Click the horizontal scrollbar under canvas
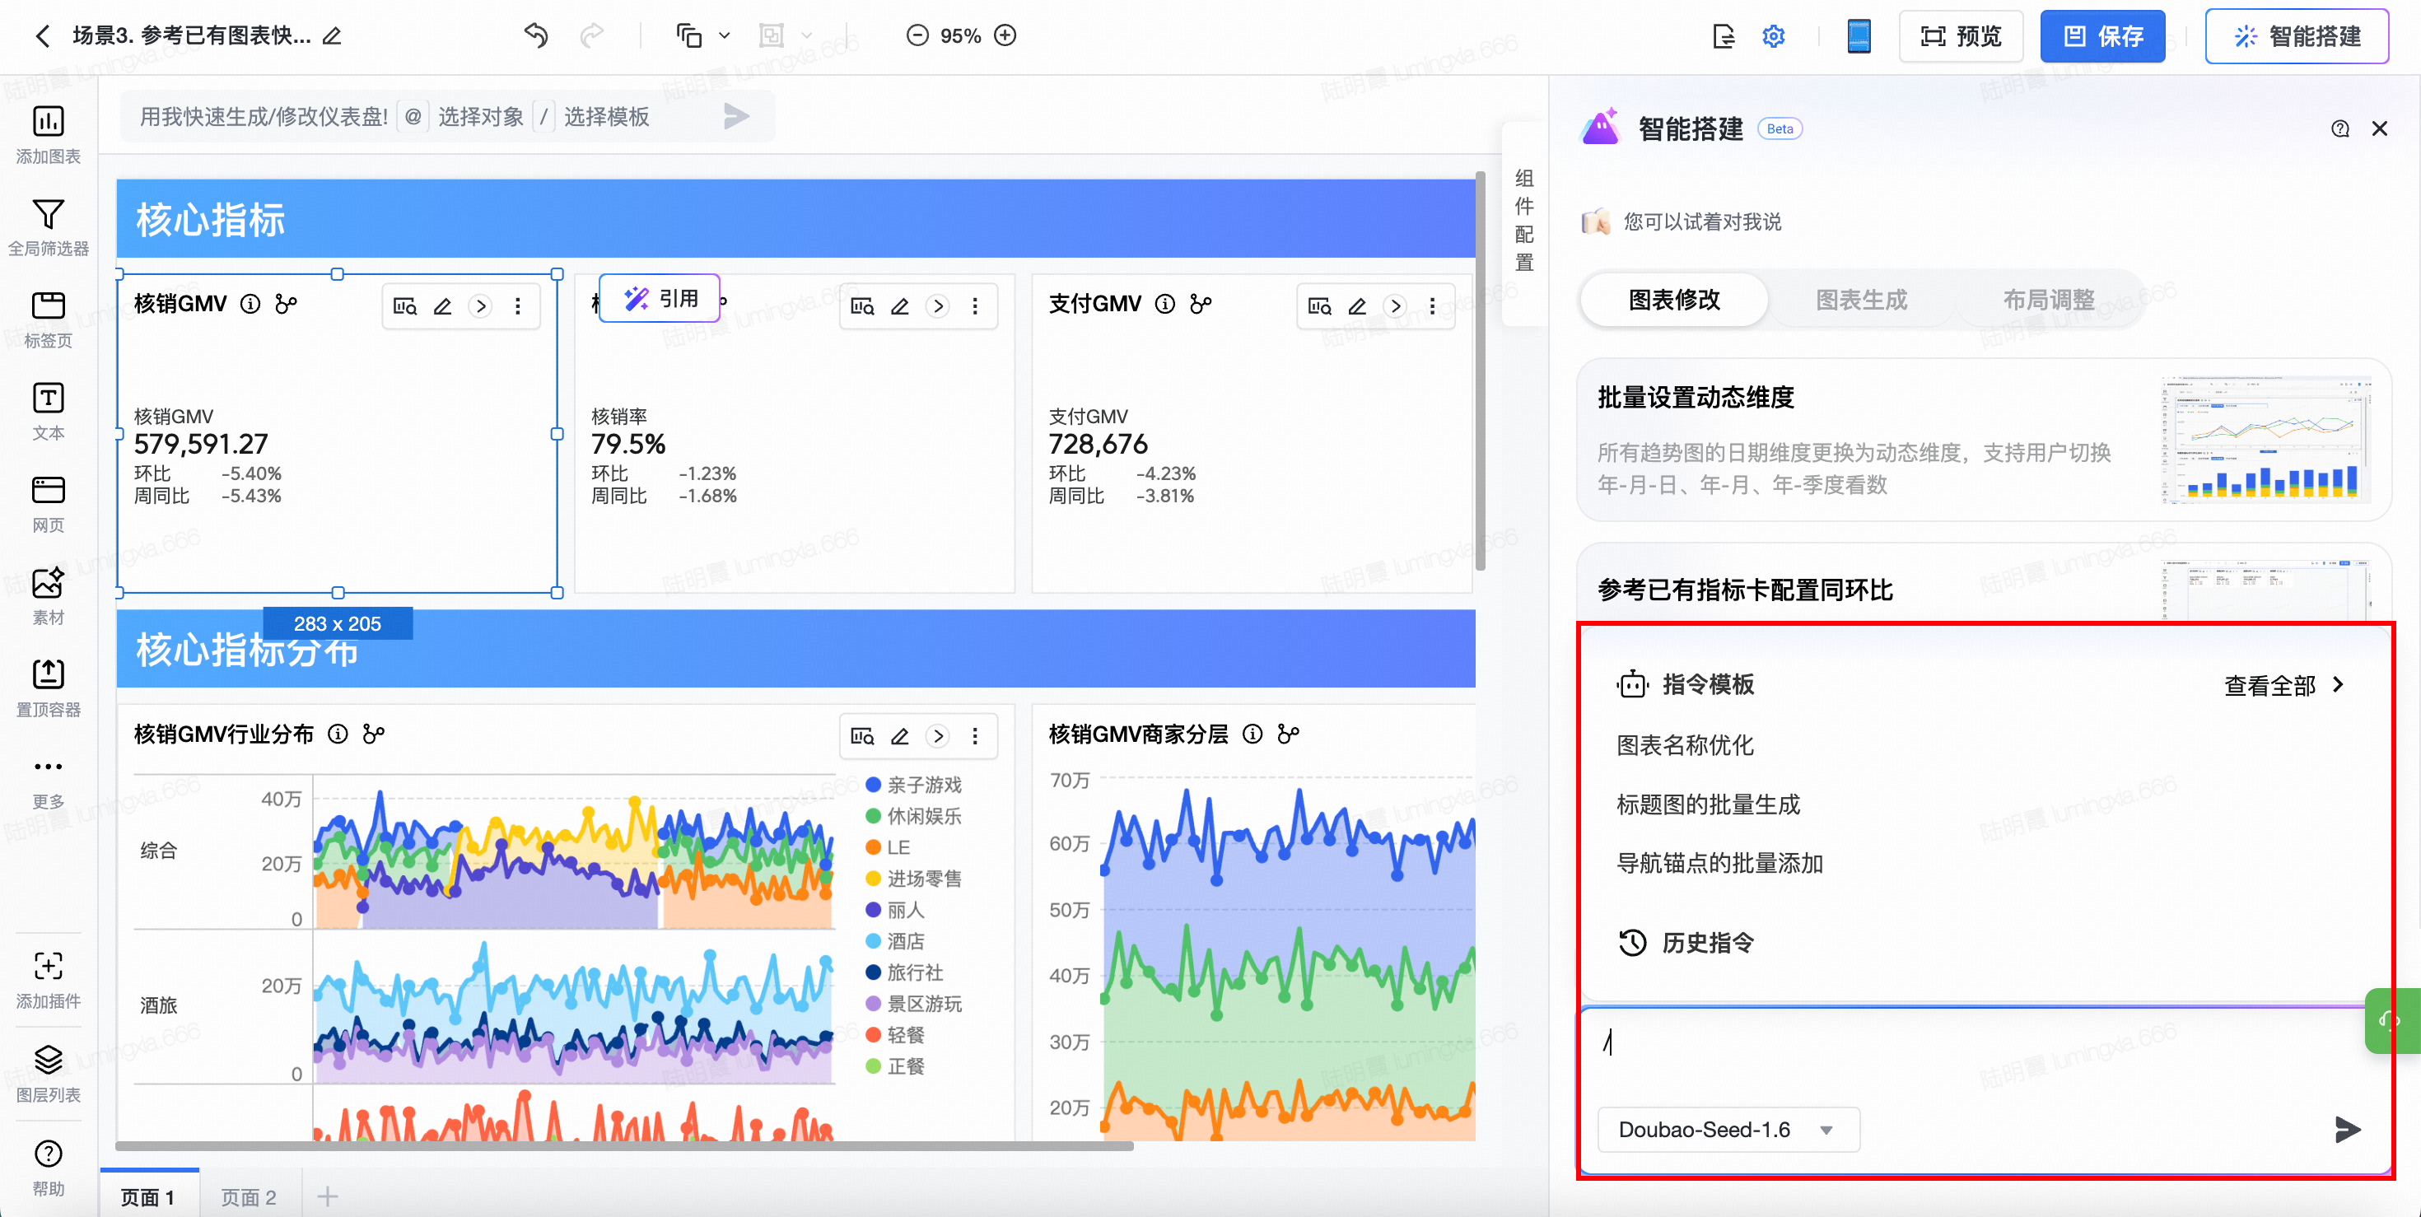 [624, 1145]
